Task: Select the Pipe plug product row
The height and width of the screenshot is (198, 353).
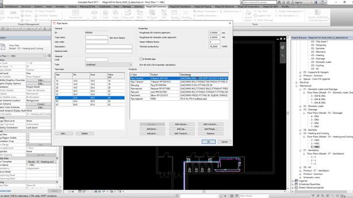Action: click(179, 85)
